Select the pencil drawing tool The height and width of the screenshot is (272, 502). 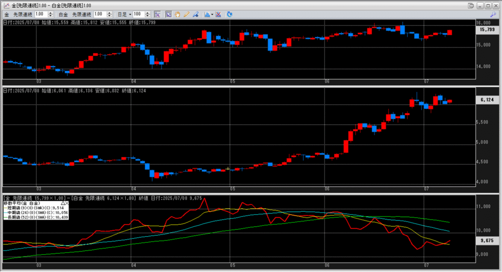(186, 15)
